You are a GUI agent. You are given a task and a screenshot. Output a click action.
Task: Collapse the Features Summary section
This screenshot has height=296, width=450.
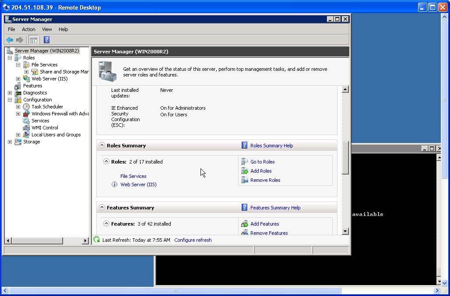pos(102,207)
